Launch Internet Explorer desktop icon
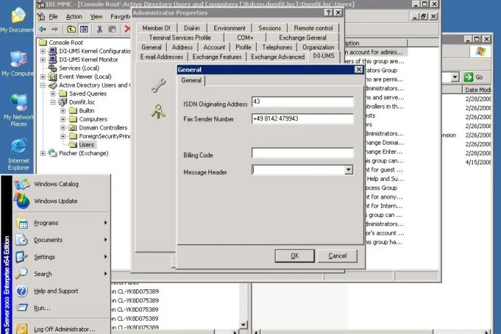Image resolution: width=501 pixels, height=334 pixels. click(x=18, y=155)
